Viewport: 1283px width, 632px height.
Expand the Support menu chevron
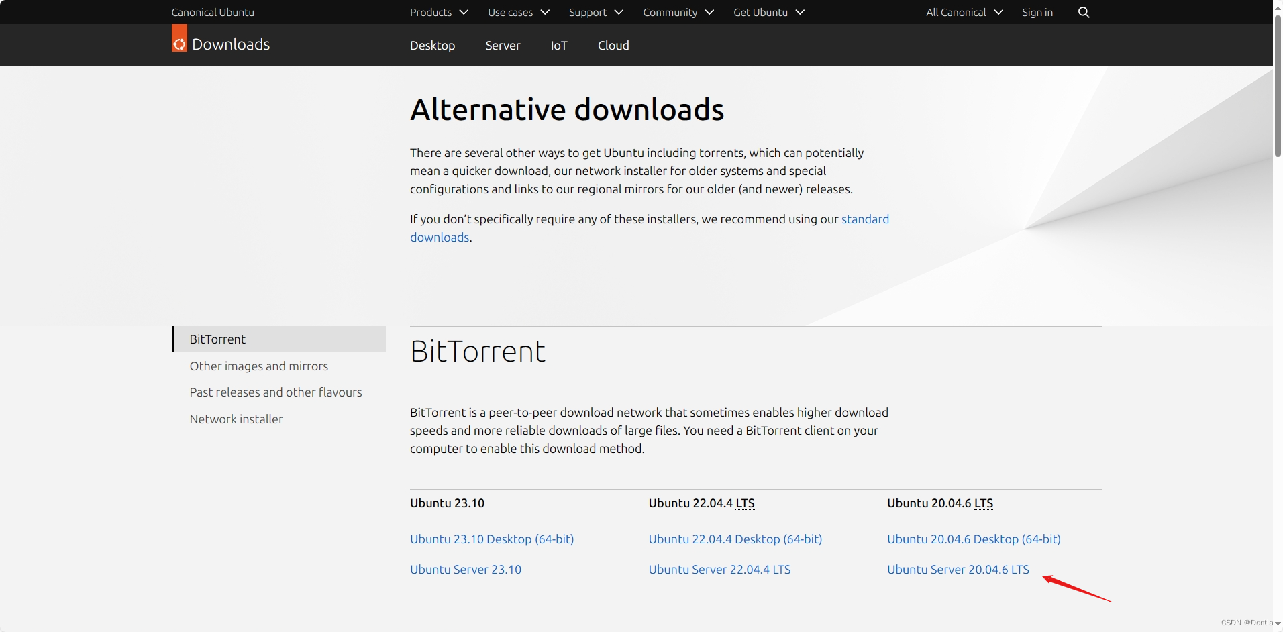619,12
